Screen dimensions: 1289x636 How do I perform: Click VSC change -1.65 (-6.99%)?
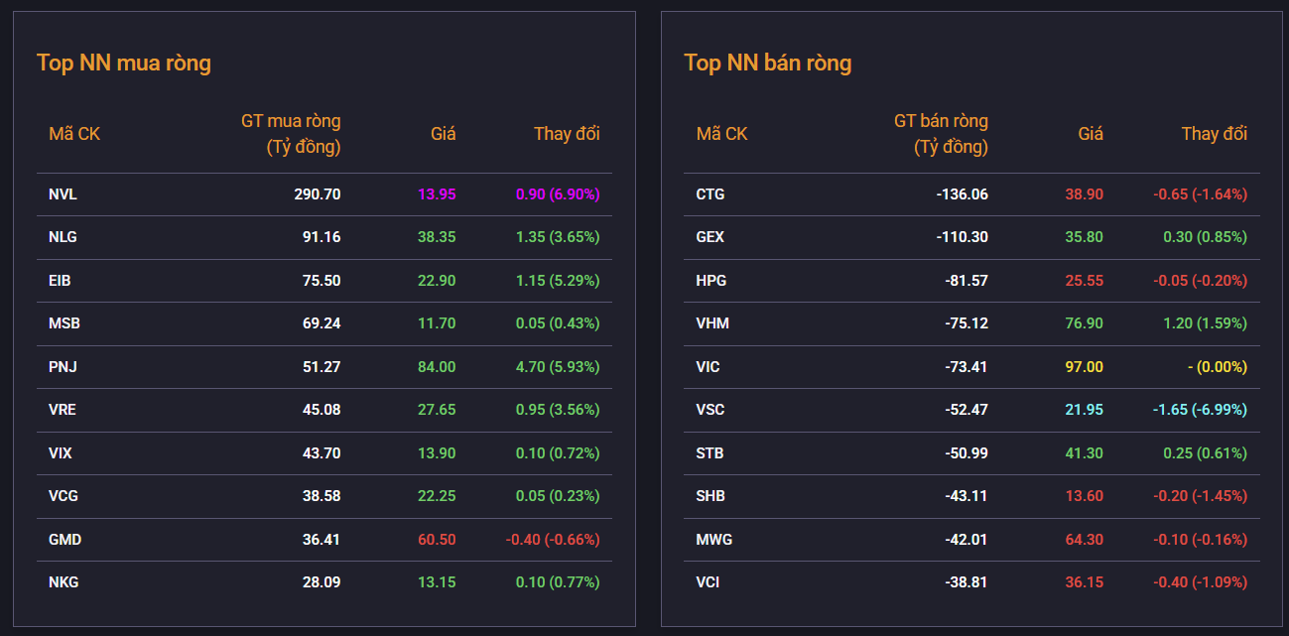click(1201, 410)
